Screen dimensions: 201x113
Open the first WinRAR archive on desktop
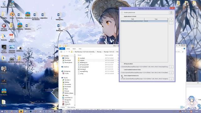tap(28, 15)
